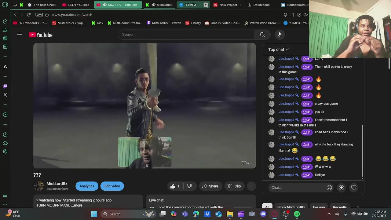Switch to The best ChatB tab
Viewport: 391px width, 220px height.
coord(42,5)
